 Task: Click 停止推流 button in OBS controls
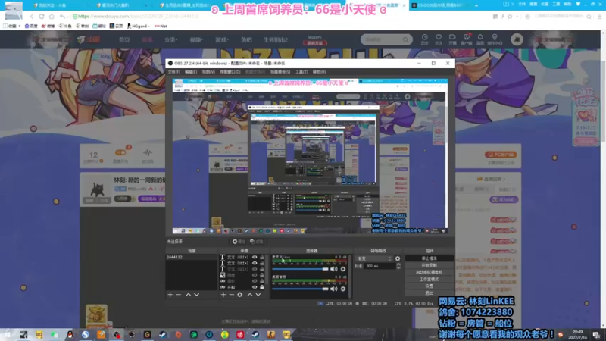pyautogui.click(x=429, y=258)
